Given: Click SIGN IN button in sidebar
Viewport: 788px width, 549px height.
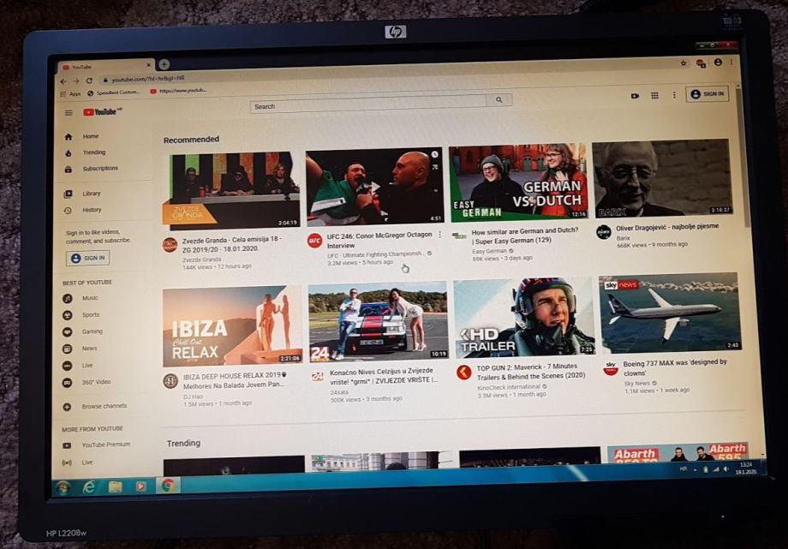Looking at the screenshot, I should click(87, 258).
